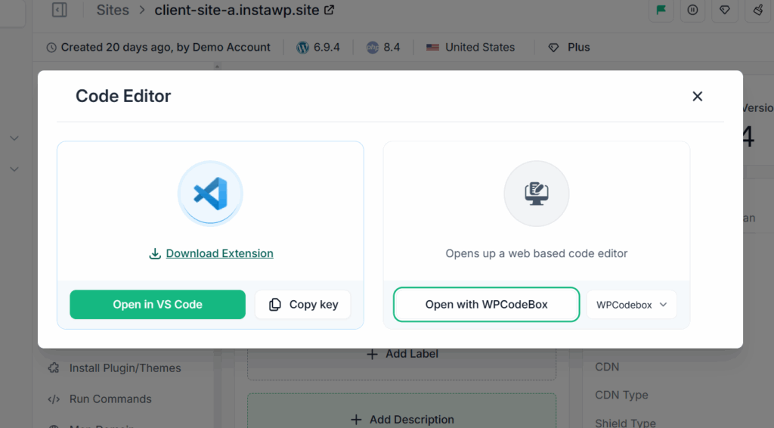Screen dimensions: 774x428
Task: Click the 'Created 20 days ago' text
Action: (x=116, y=48)
